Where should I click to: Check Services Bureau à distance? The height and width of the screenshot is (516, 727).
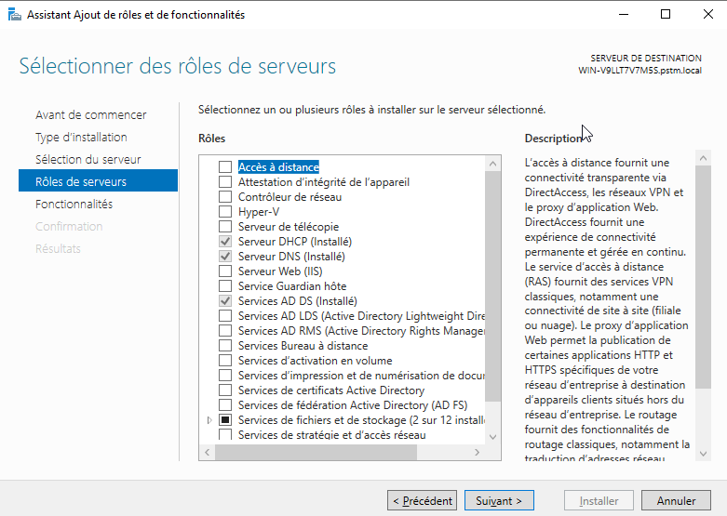point(224,346)
